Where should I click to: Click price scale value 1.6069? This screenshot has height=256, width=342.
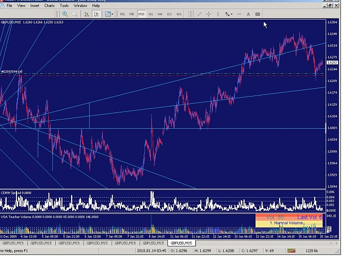332,128
